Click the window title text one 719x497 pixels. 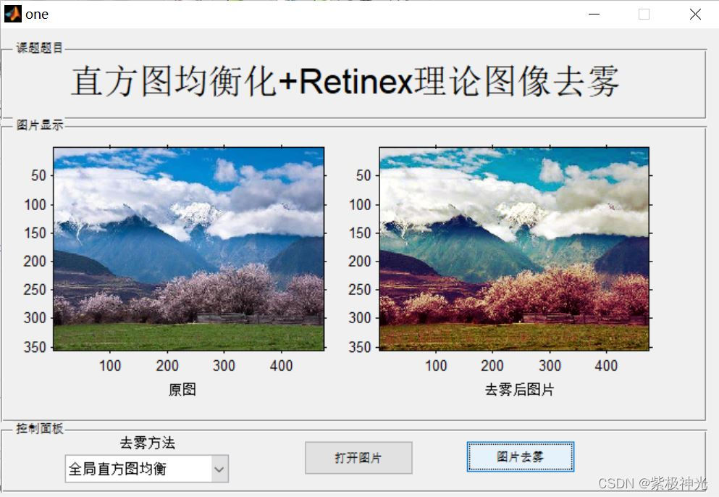(x=36, y=13)
